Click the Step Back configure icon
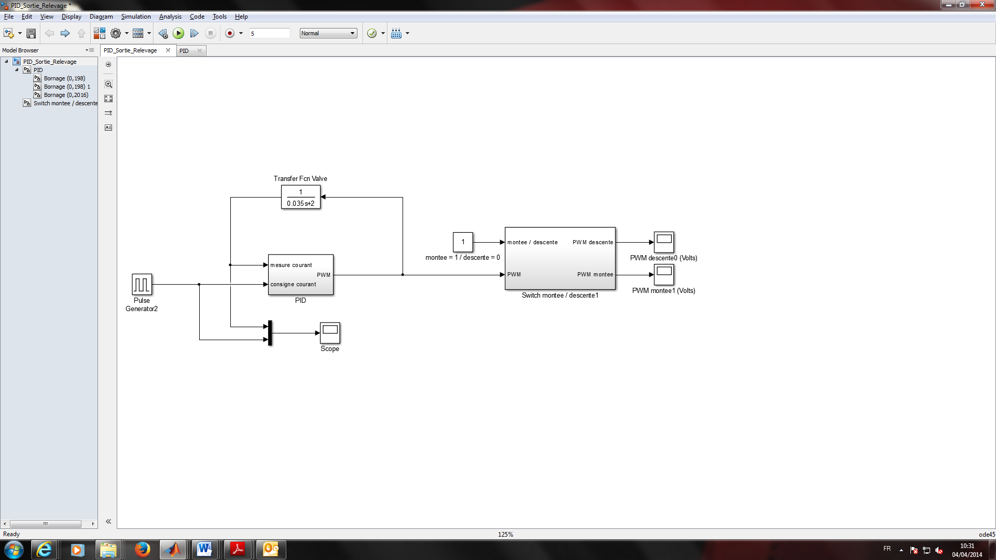996x560 pixels. pos(163,33)
